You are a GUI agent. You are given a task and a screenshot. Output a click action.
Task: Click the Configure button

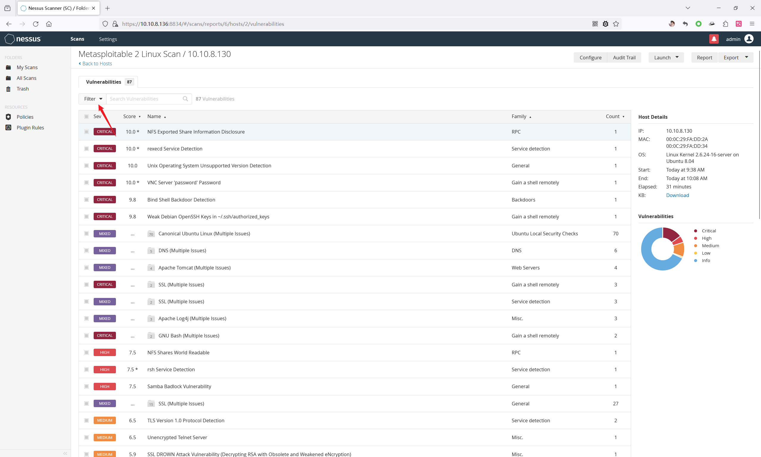point(590,57)
